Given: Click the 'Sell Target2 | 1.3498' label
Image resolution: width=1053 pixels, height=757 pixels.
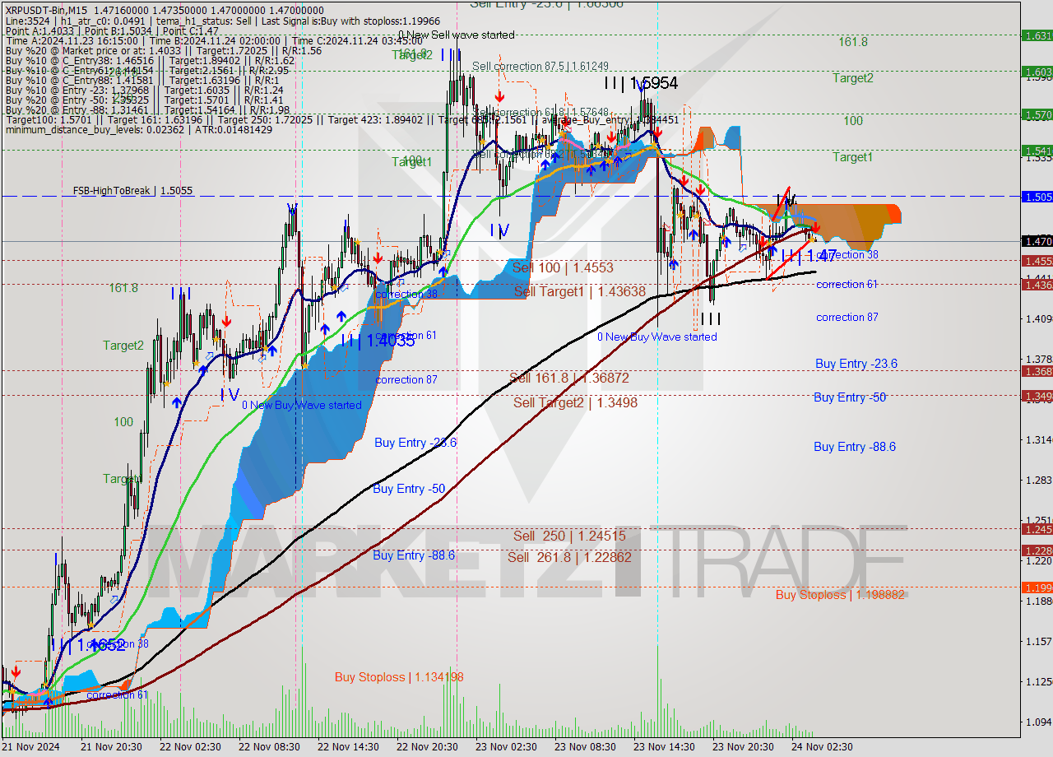Looking at the screenshot, I should tap(575, 402).
